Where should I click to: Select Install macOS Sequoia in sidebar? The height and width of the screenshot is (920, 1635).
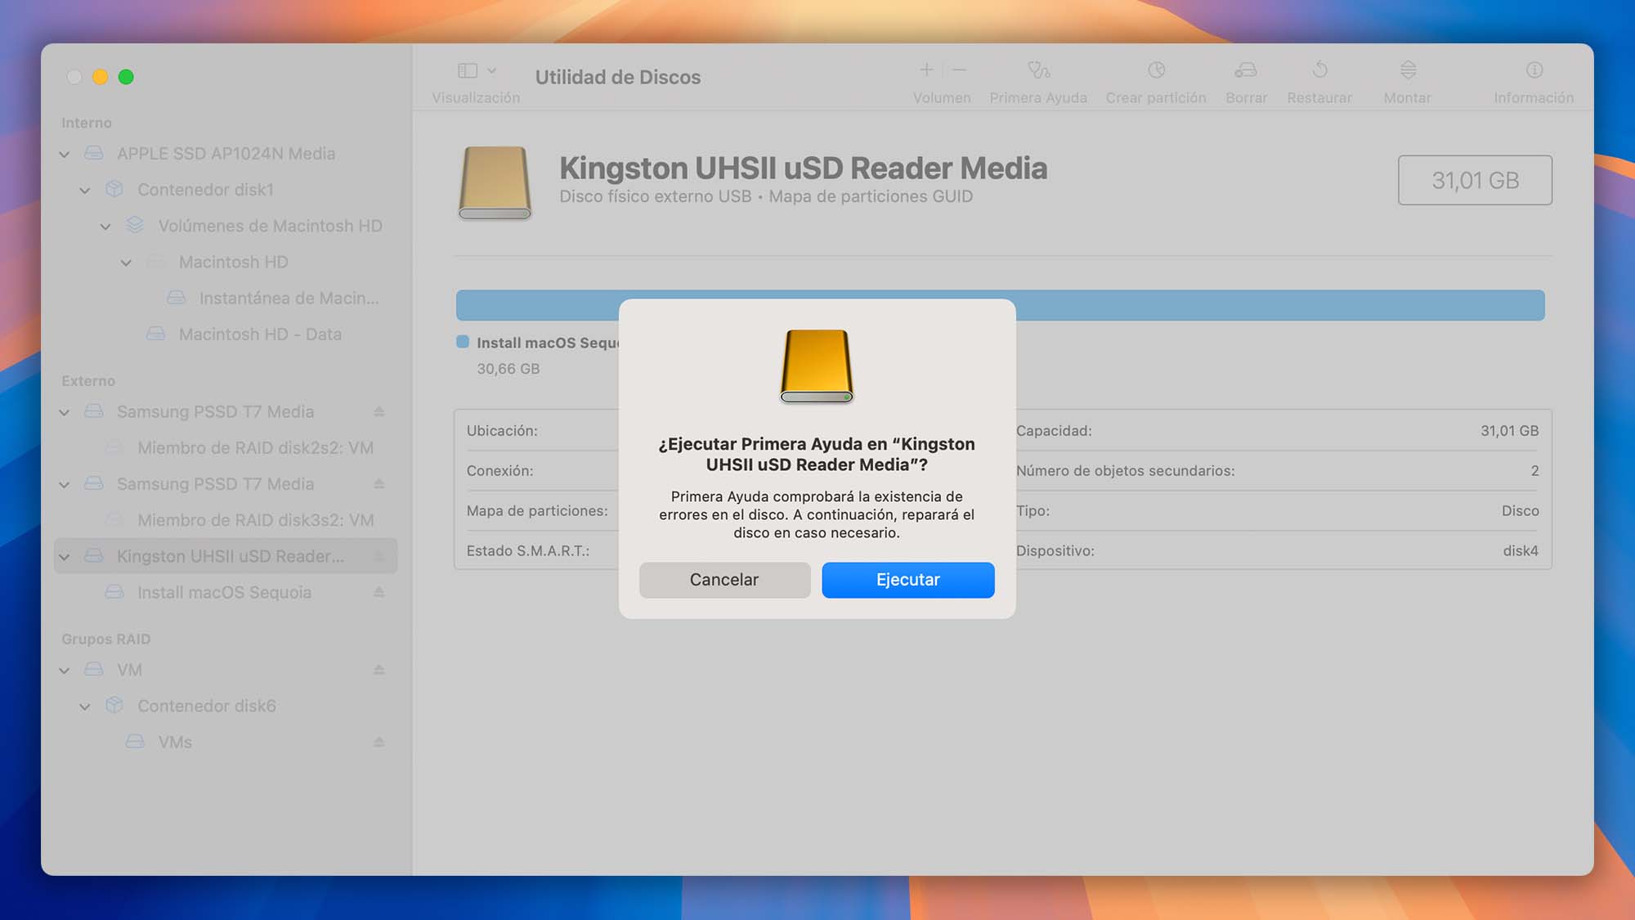[x=226, y=592]
